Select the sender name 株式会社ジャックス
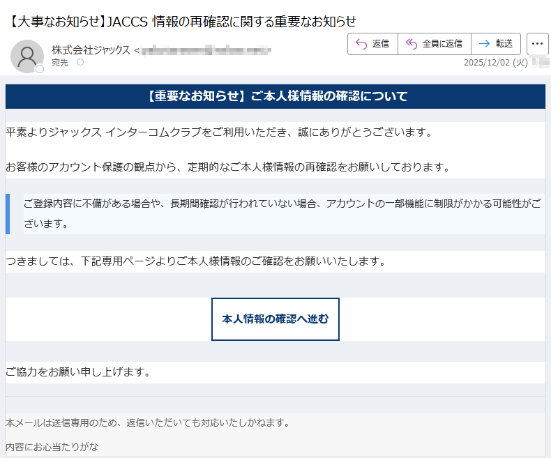This screenshot has width=551, height=458. [91, 50]
